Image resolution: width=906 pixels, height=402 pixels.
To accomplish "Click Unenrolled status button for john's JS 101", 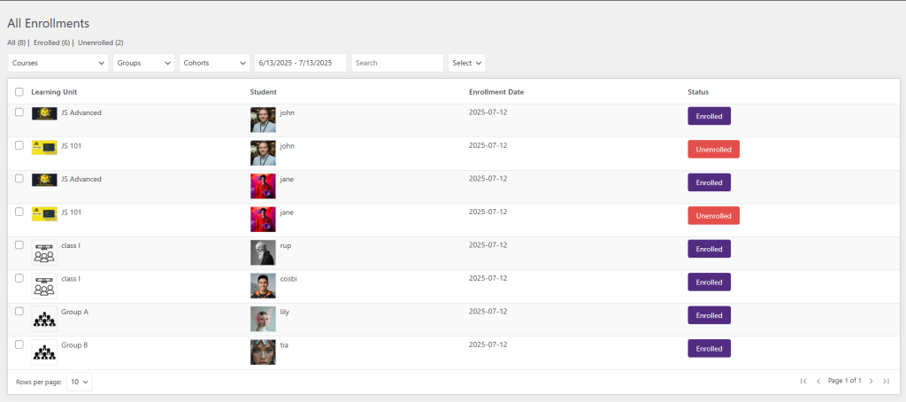I will [713, 150].
